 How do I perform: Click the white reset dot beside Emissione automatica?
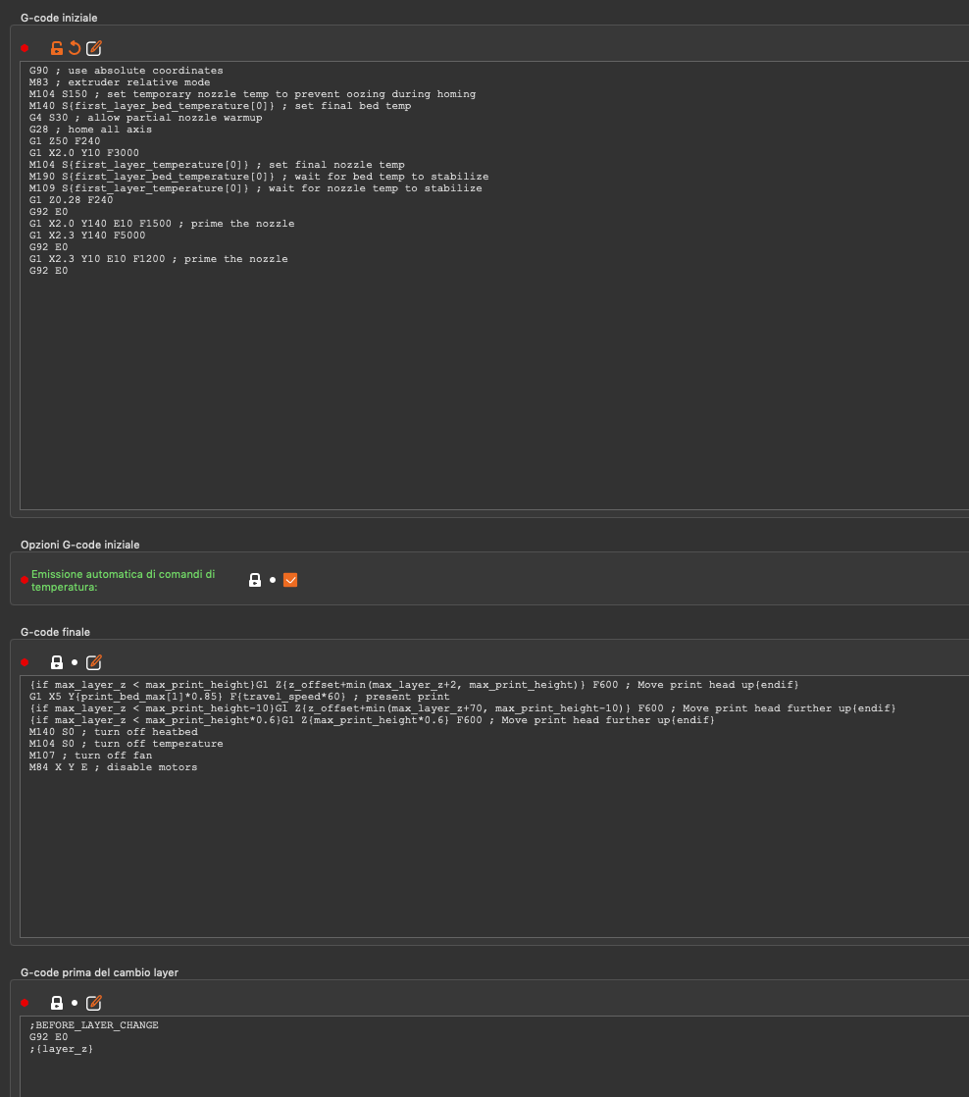(x=273, y=580)
